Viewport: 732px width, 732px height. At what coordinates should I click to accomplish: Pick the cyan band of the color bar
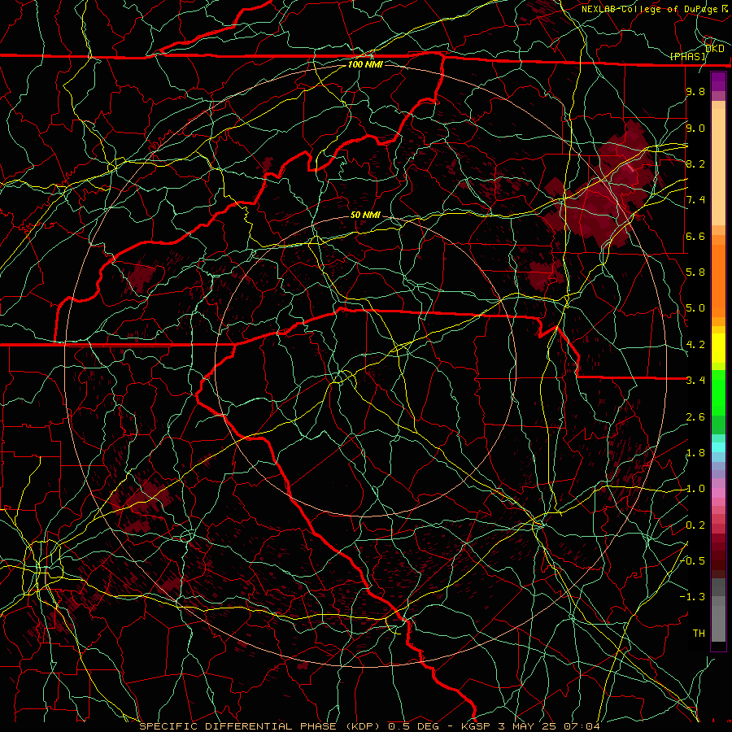click(x=718, y=447)
